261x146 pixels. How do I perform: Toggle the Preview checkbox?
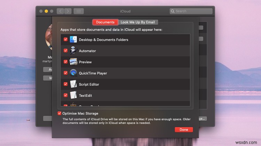click(x=65, y=62)
